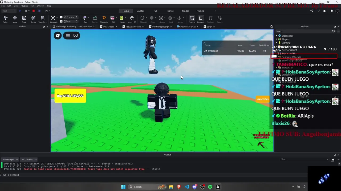Open the Part dropdown arrow
This screenshot has width=341, height=191.
coord(89,18)
